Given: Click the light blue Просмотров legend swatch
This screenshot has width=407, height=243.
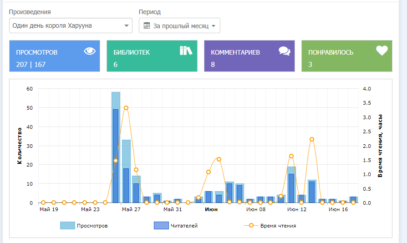Looking at the screenshot, I should point(67,225).
